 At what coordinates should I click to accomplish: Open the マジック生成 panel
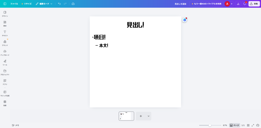pyautogui.click(x=5, y=93)
